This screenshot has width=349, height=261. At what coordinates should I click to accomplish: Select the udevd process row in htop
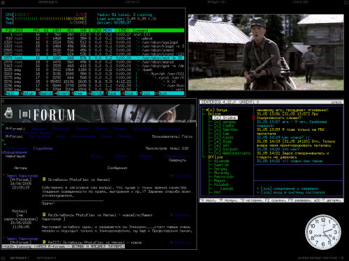click(93, 38)
